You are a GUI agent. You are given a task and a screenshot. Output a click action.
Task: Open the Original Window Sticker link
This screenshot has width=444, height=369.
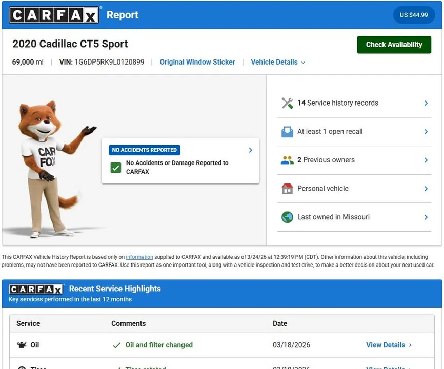pos(197,62)
